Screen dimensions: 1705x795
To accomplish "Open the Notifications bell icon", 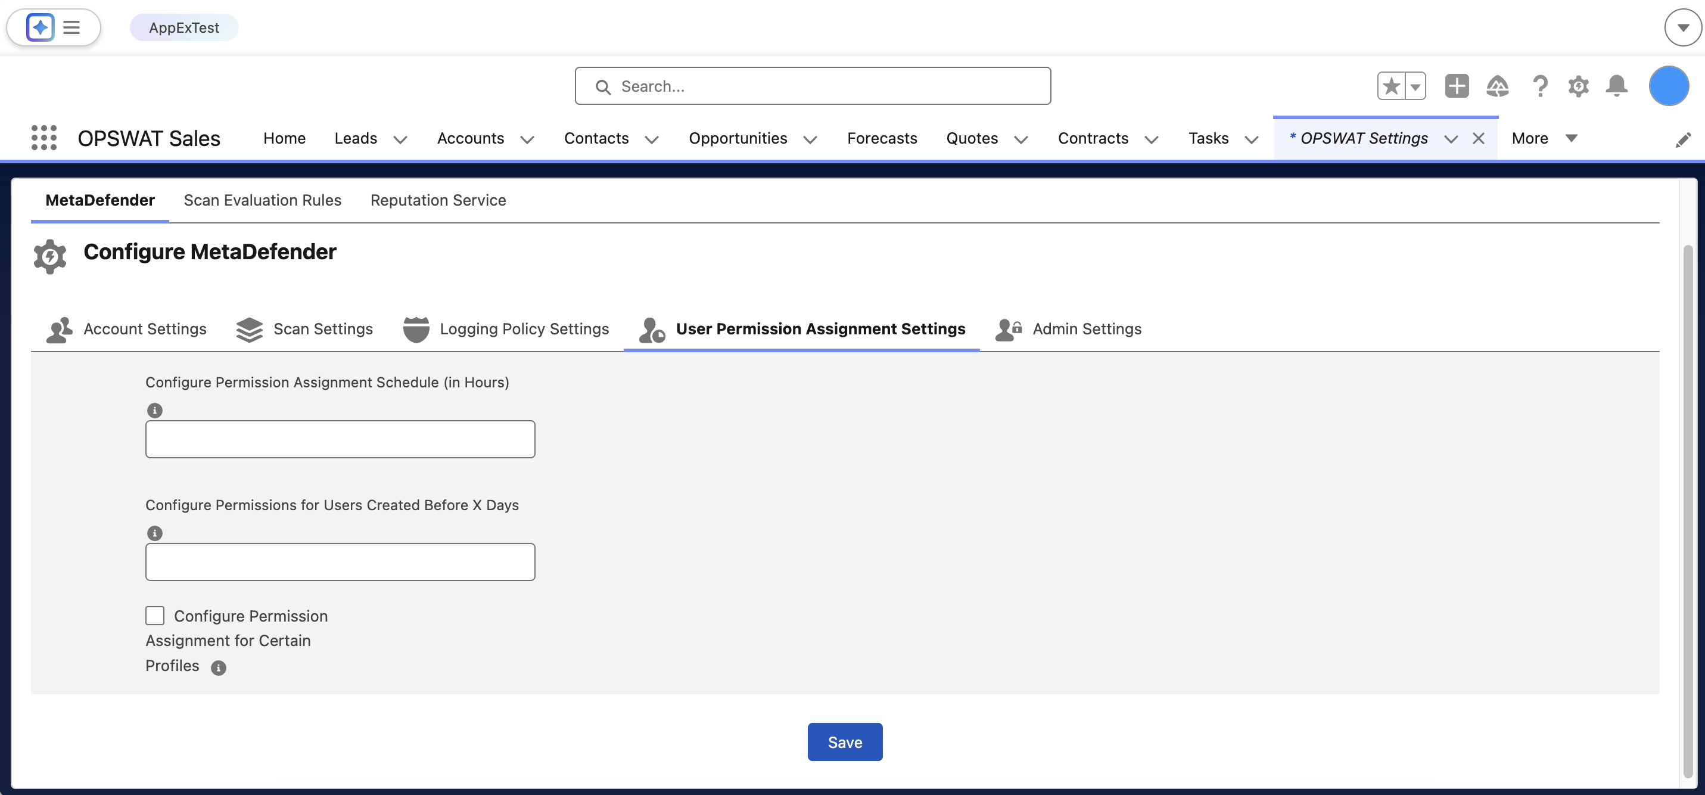I will (x=1616, y=86).
